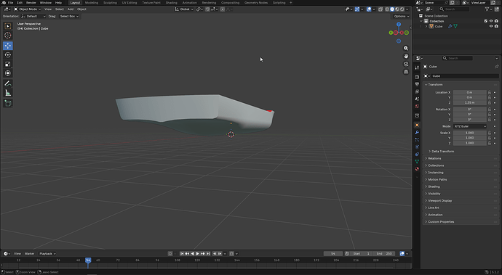Open the Output properties tab
Viewport: 502px width, 275px height.
[x=417, y=84]
